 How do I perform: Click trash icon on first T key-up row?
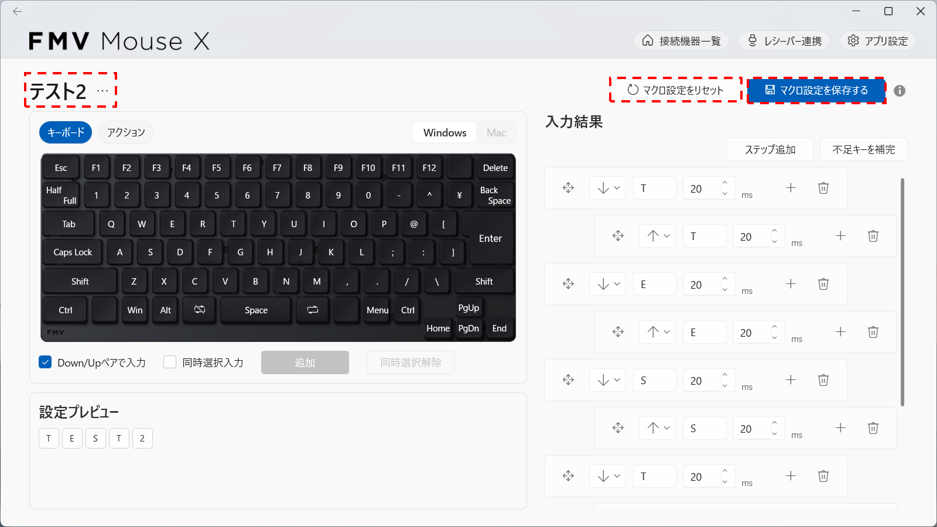click(873, 236)
